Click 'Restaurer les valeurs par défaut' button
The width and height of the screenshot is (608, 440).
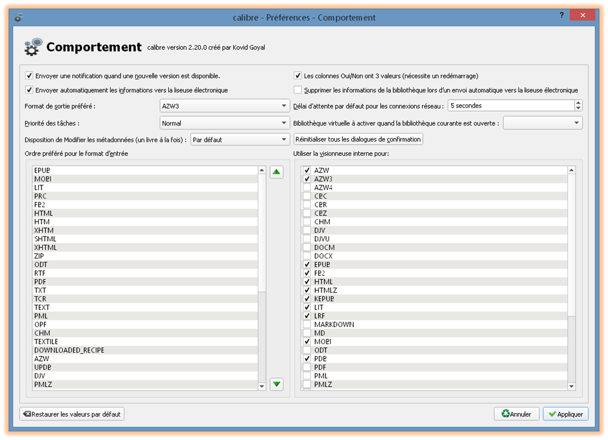point(72,414)
